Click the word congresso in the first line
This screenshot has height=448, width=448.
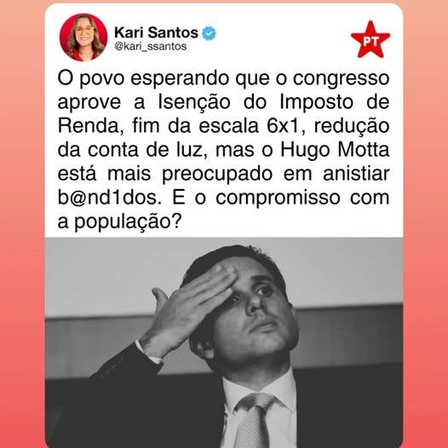(342, 79)
